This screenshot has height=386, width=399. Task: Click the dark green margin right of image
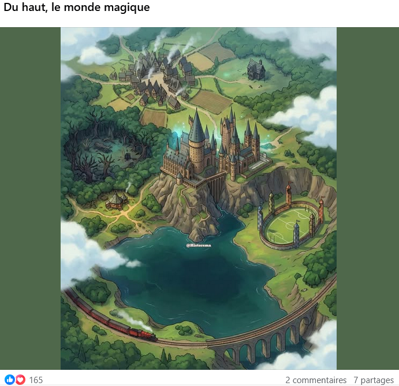pos(368,198)
